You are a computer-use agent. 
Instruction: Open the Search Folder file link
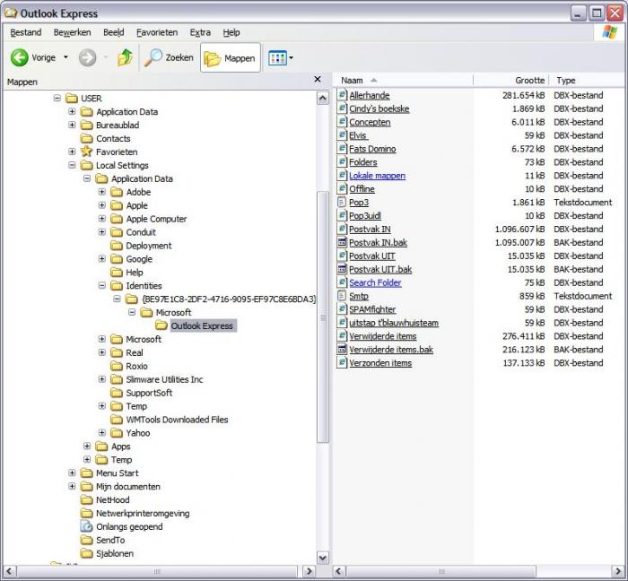pyautogui.click(x=375, y=282)
